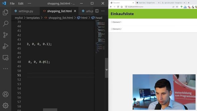Open mylist breadcrumb dropdown
Image resolution: width=197 pixels, height=111 pixels.
(19, 18)
